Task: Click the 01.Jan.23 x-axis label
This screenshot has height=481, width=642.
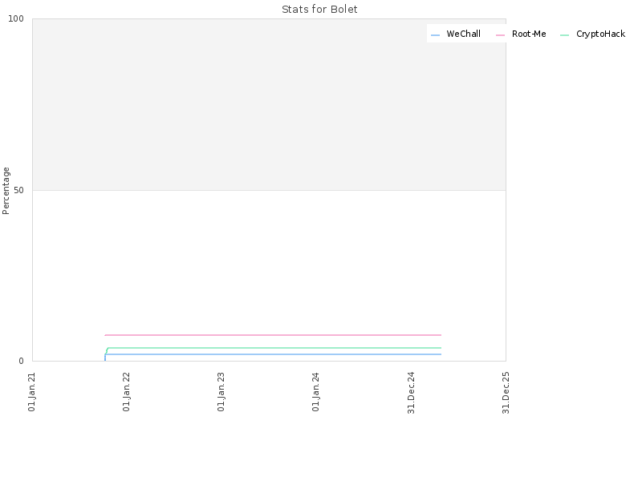Action: click(x=221, y=392)
